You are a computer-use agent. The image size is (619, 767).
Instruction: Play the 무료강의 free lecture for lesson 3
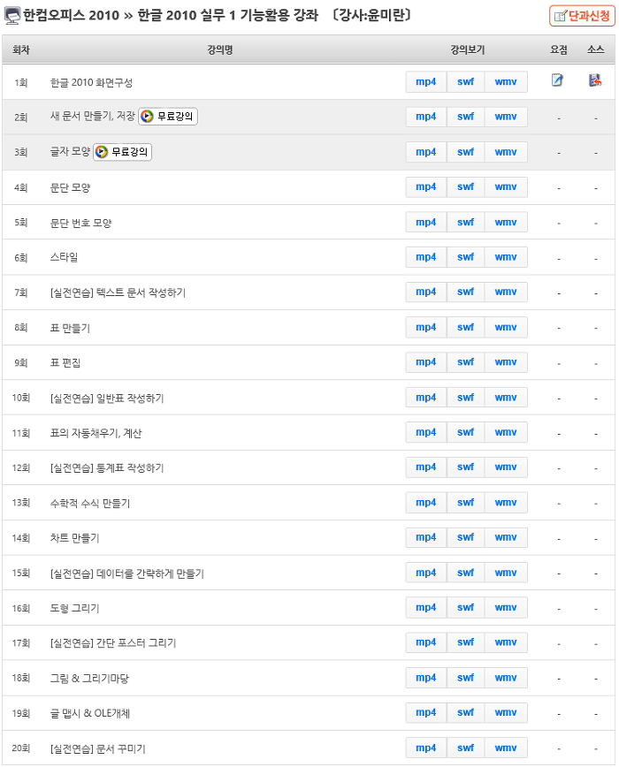pos(122,152)
